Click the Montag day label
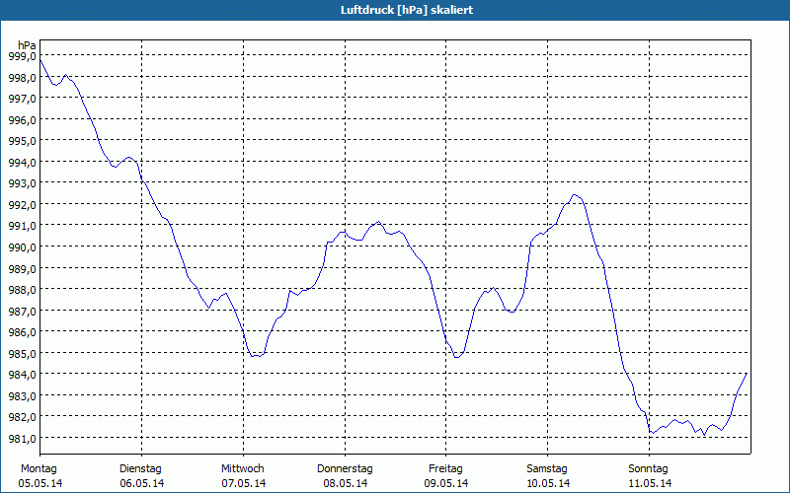Image resolution: width=790 pixels, height=493 pixels. pyautogui.click(x=39, y=469)
